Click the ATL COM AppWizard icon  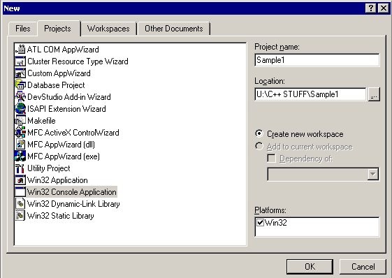point(20,50)
